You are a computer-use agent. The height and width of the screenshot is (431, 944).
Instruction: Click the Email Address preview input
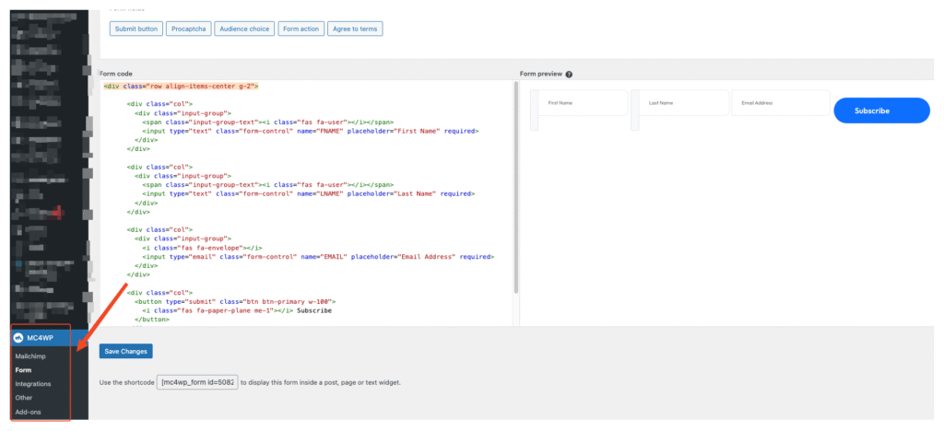click(x=779, y=103)
